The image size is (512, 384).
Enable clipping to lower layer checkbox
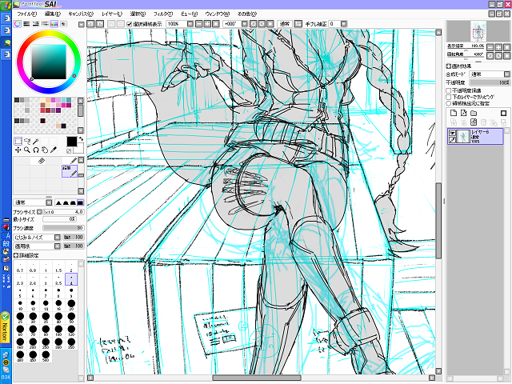point(449,97)
